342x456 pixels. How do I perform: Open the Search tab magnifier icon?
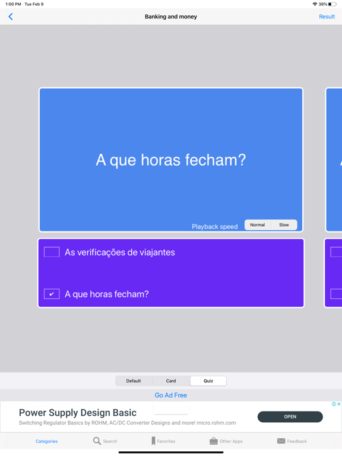tap(97, 441)
